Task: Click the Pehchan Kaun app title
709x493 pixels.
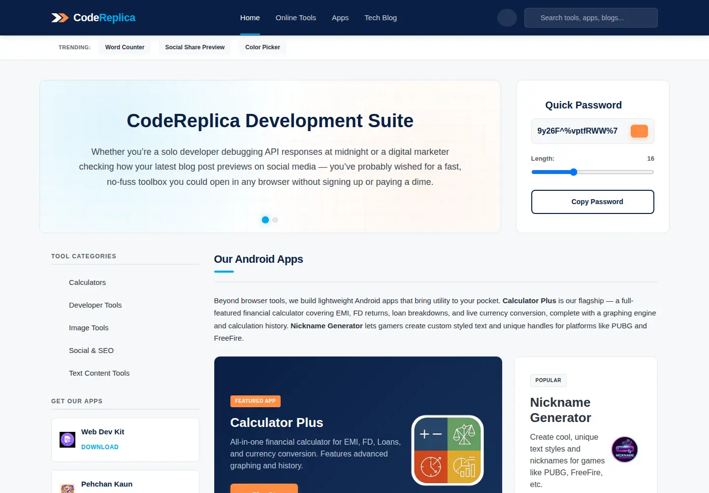Action: pyautogui.click(x=107, y=484)
